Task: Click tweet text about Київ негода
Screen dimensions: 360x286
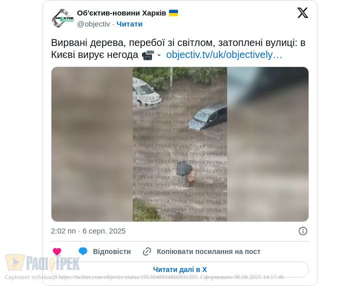Action: point(178,49)
